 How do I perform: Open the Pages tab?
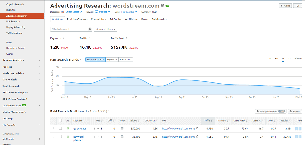[145, 19]
